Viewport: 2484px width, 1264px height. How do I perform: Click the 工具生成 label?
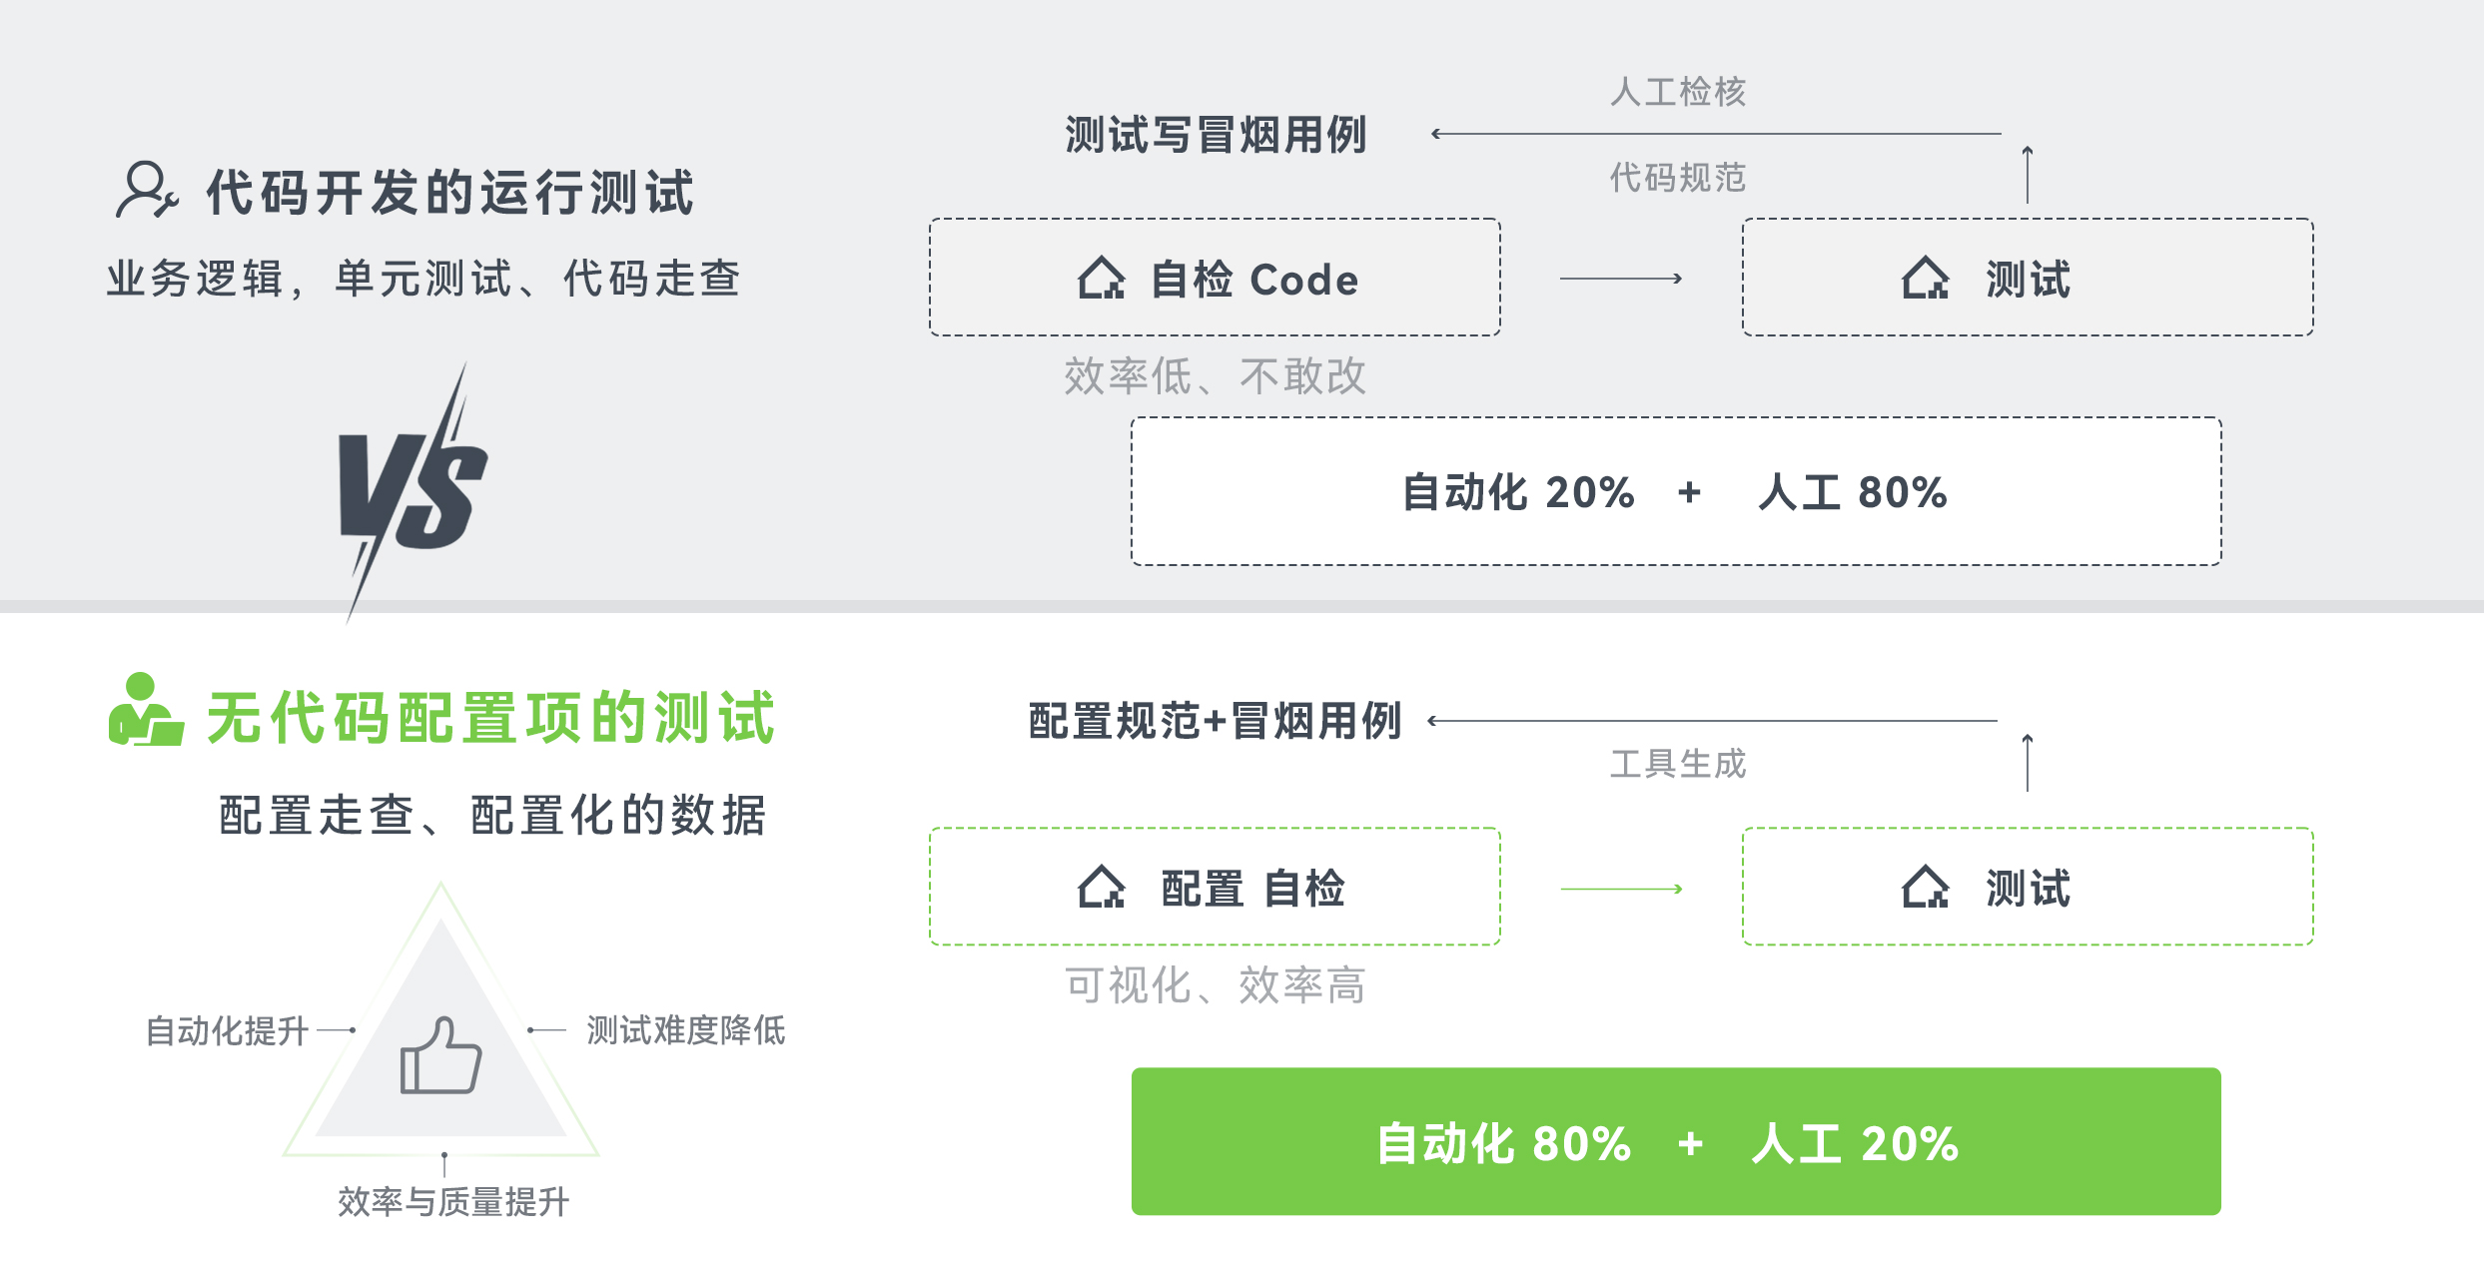(x=1678, y=764)
